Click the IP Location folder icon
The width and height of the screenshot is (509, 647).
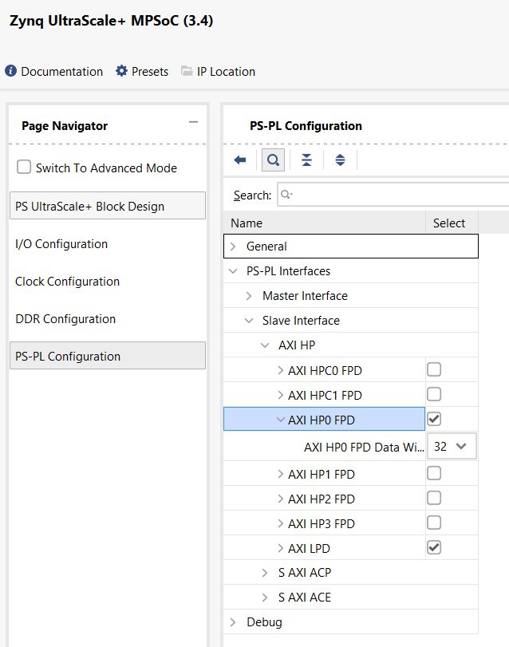(187, 72)
